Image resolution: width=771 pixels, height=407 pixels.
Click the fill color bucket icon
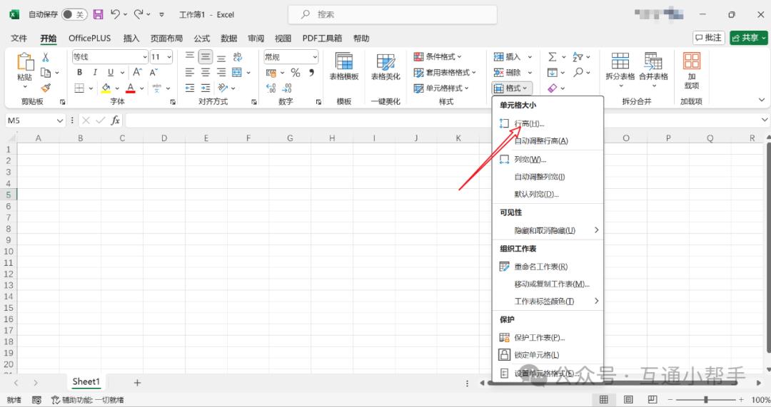[106, 88]
